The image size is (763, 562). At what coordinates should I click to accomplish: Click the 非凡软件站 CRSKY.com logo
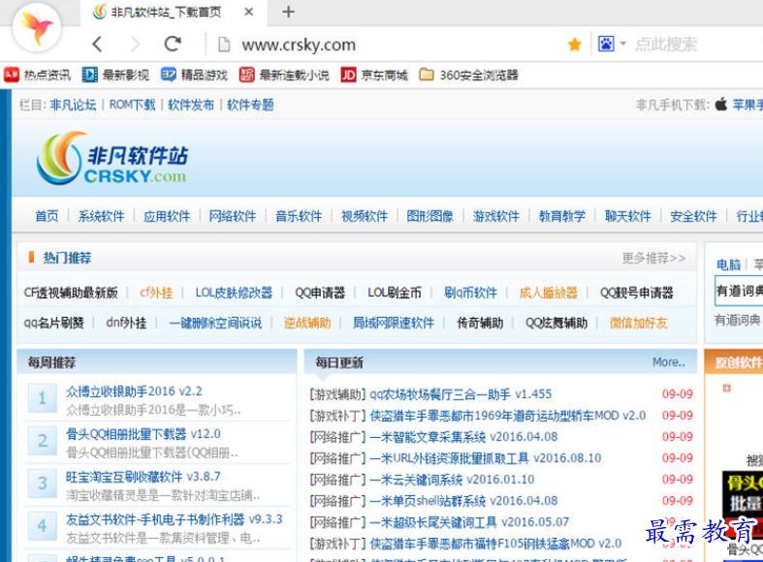(111, 160)
